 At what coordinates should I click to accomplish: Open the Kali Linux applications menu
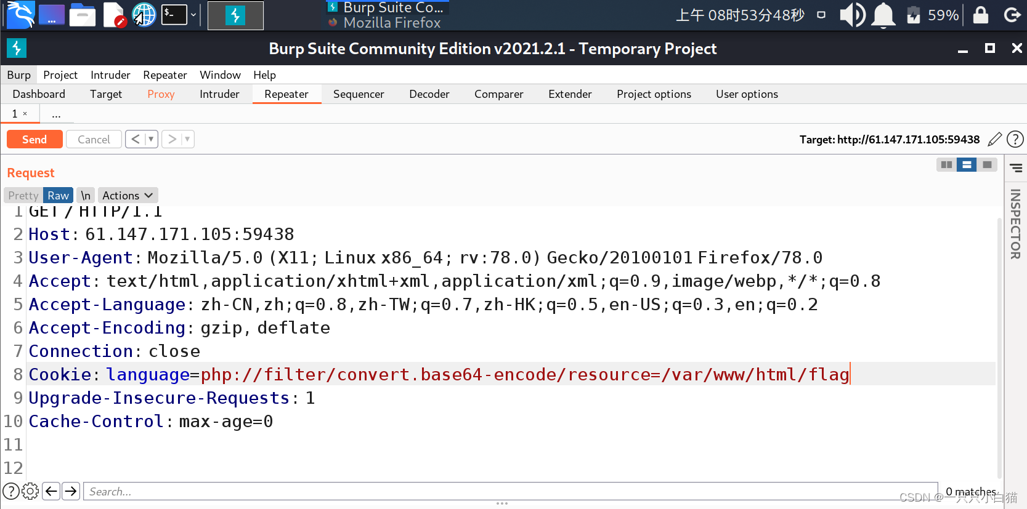(20, 14)
